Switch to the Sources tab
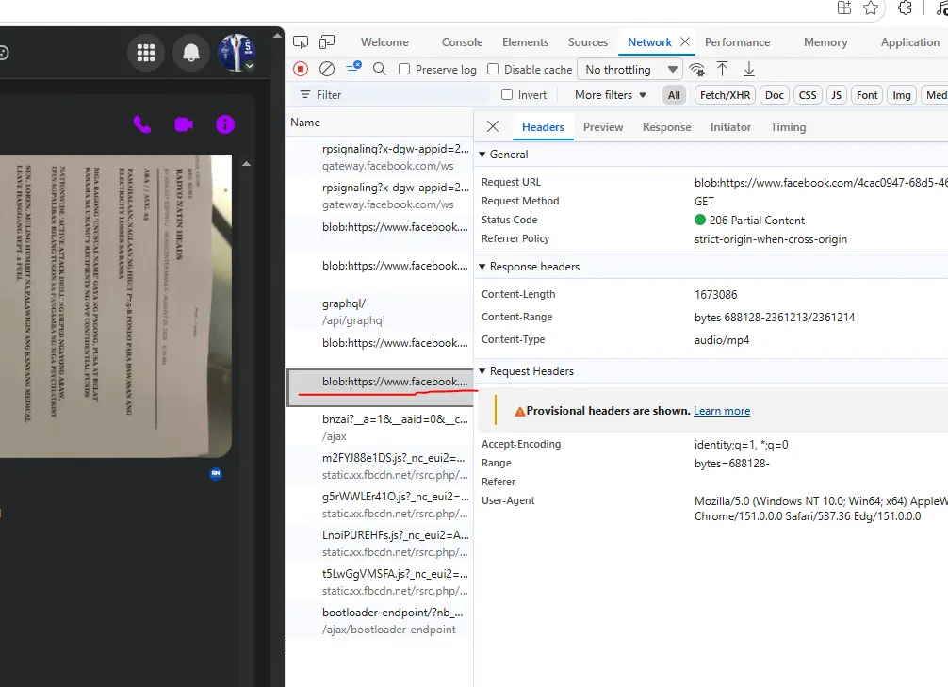The width and height of the screenshot is (948, 687). 588,42
